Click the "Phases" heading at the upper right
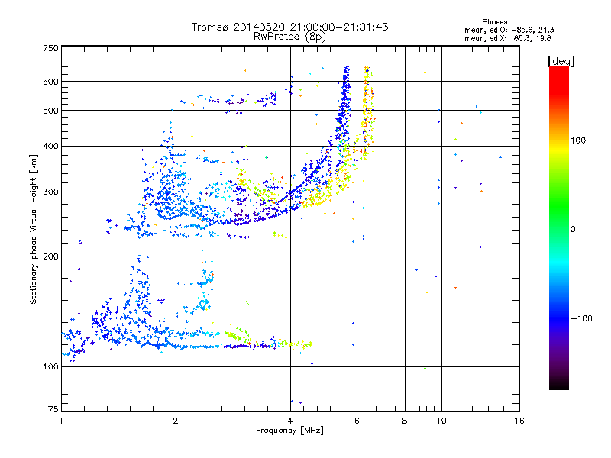 point(494,22)
